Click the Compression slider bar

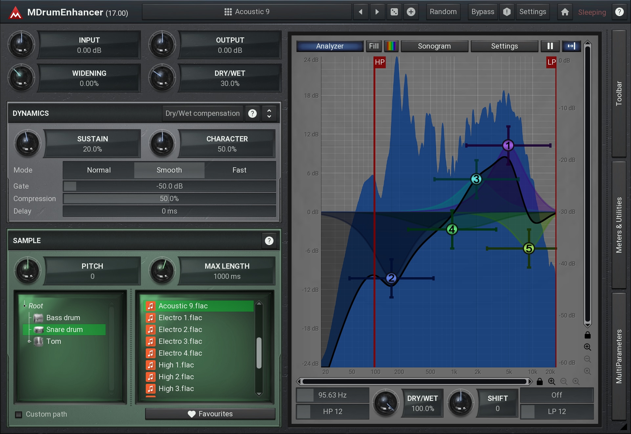click(169, 198)
